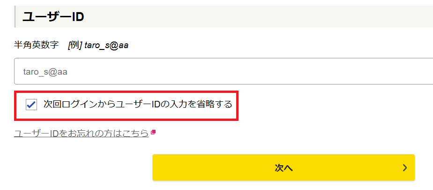Click the [例] taro_s@aa example text
The height and width of the screenshot is (190, 433).
tap(98, 45)
